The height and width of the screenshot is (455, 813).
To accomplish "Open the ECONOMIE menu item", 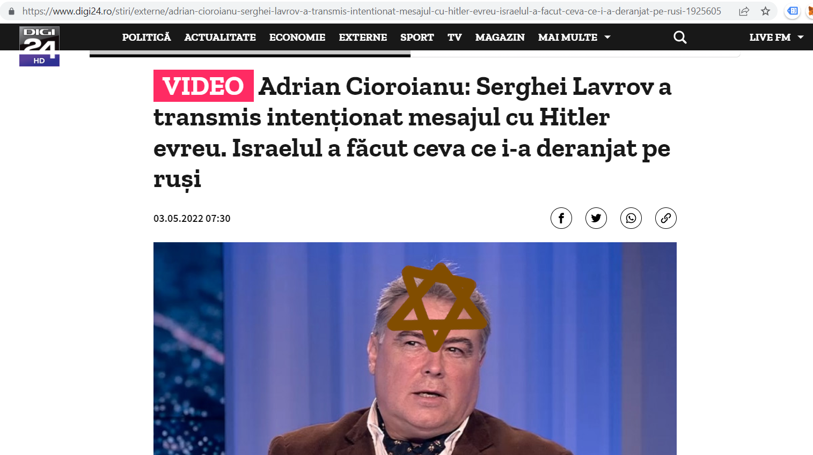I will tap(297, 37).
